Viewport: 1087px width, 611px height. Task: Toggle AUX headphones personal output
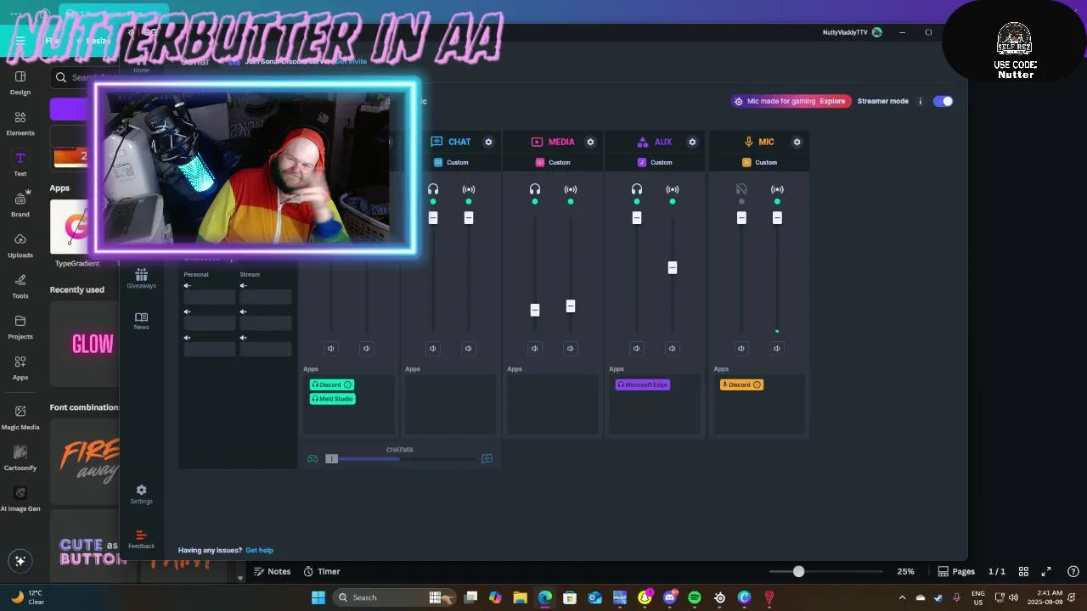pos(637,189)
